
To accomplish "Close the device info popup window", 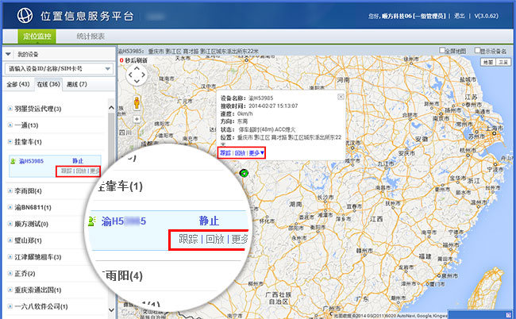I will point(341,95).
